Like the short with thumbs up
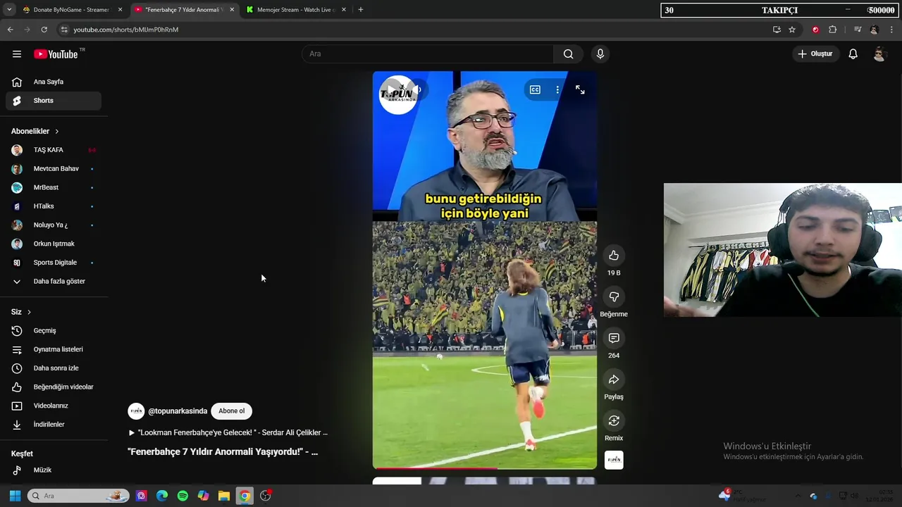This screenshot has width=902, height=507. point(614,255)
